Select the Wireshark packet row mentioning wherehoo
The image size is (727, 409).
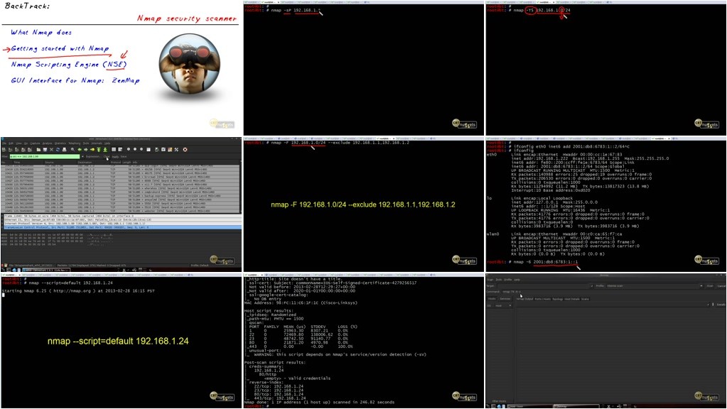(x=121, y=188)
